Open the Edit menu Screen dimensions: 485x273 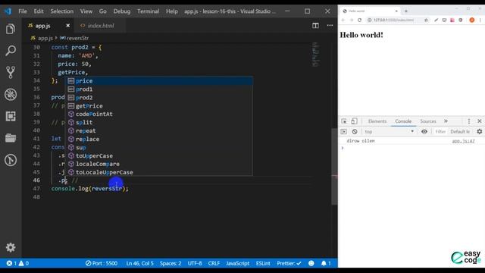tap(39, 11)
